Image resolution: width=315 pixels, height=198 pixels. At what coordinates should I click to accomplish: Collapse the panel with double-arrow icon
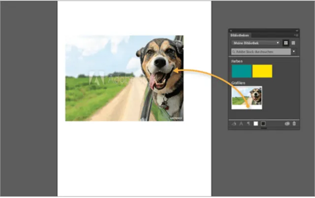(297, 31)
